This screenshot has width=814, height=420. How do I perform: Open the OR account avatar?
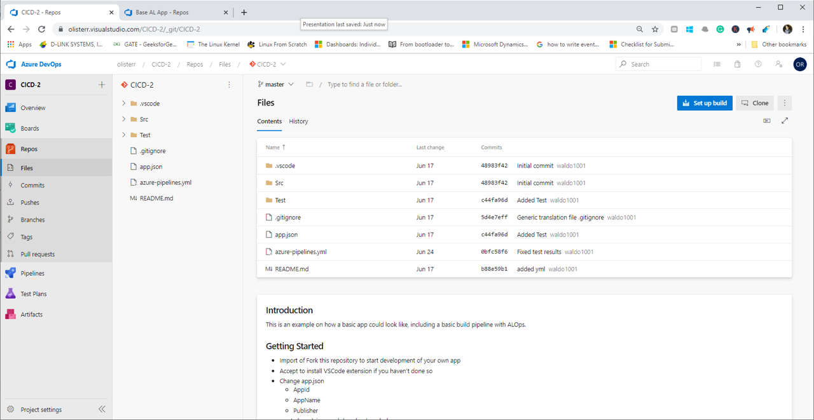[x=800, y=64]
